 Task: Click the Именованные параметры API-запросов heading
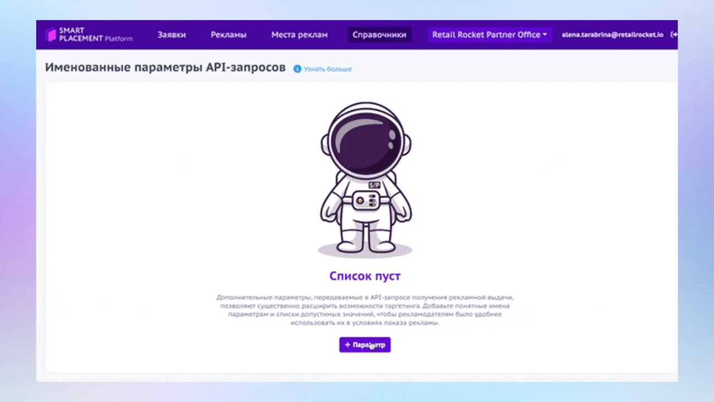[165, 68]
